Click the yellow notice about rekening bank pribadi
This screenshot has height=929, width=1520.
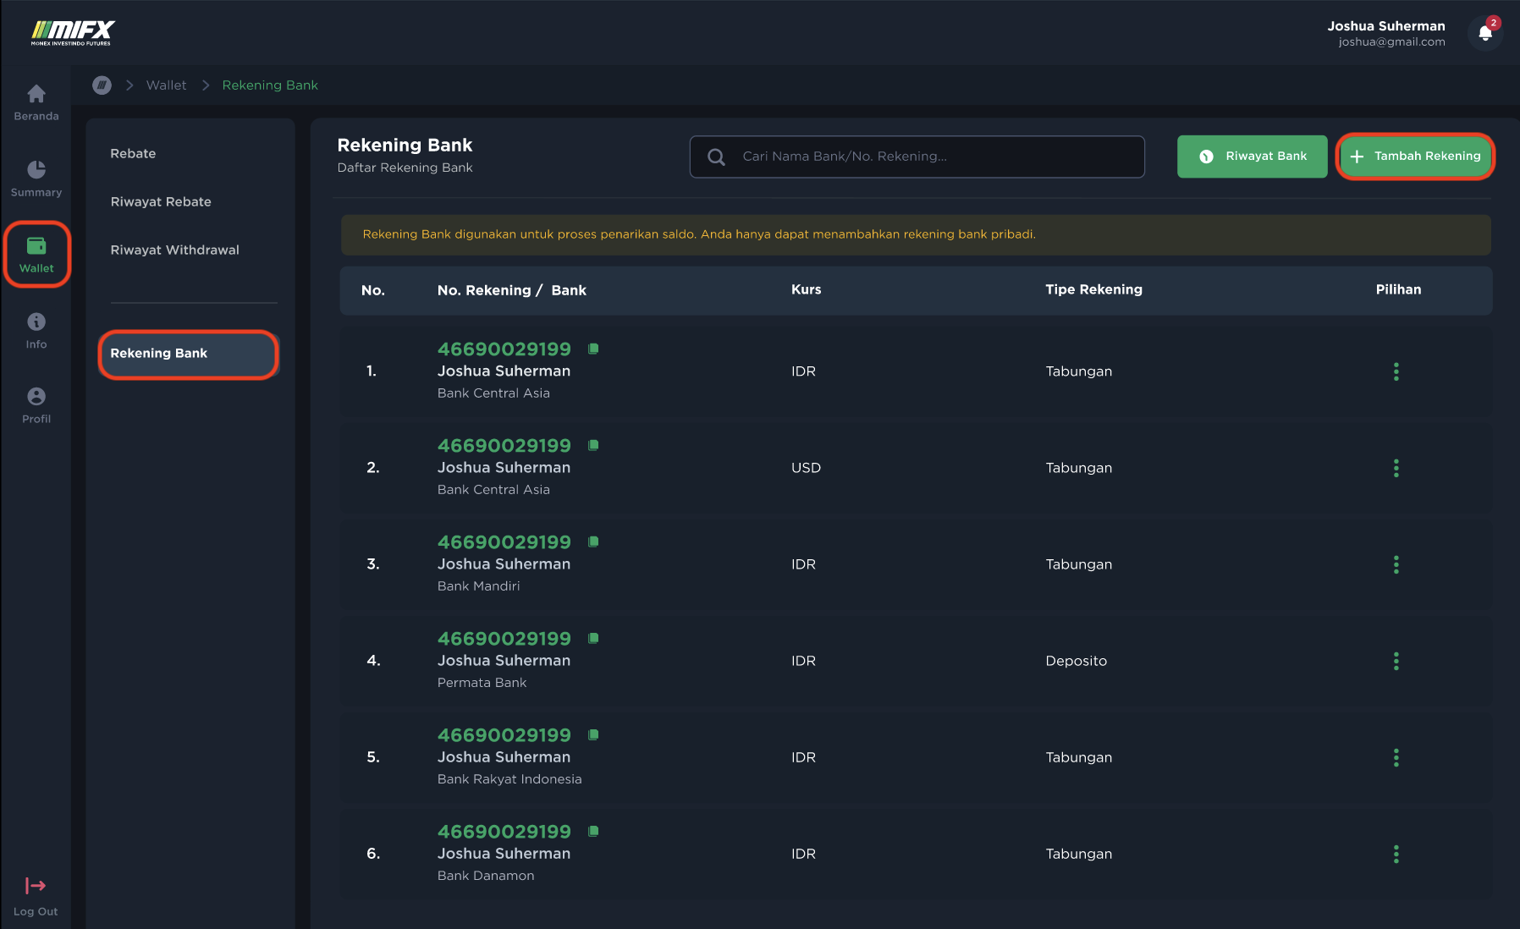(x=916, y=234)
